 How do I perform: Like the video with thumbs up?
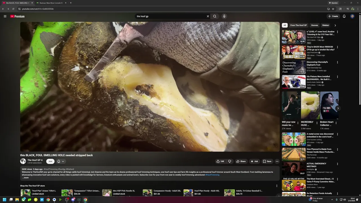tap(220, 161)
